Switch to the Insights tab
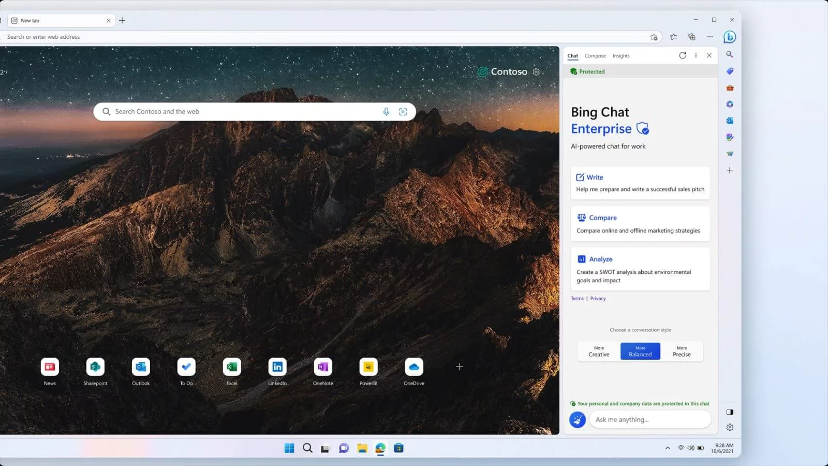Image resolution: width=828 pixels, height=466 pixels. (621, 55)
